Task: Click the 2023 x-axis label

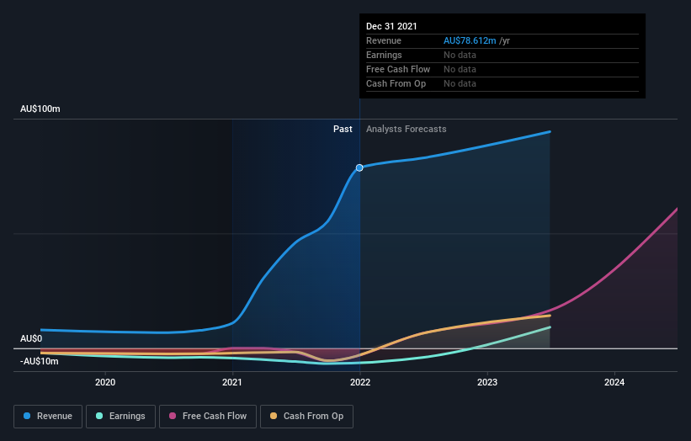Action: click(487, 382)
